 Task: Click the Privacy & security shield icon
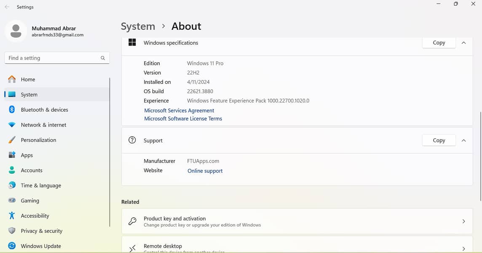[12, 231]
